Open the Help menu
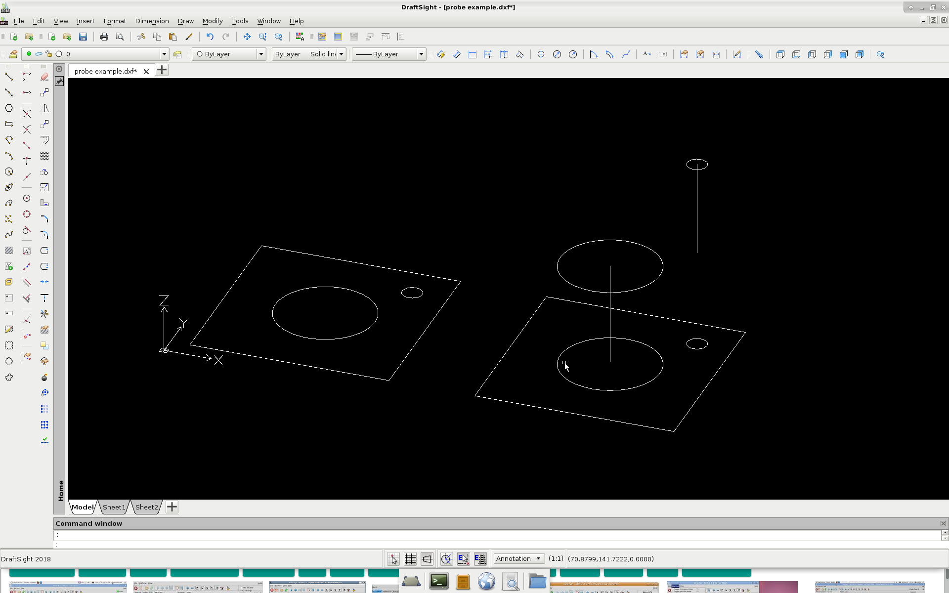The image size is (949, 593). click(x=297, y=21)
